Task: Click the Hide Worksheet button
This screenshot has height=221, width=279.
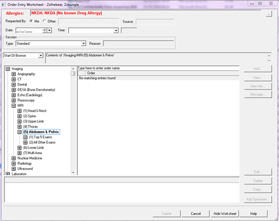Action: point(225,214)
